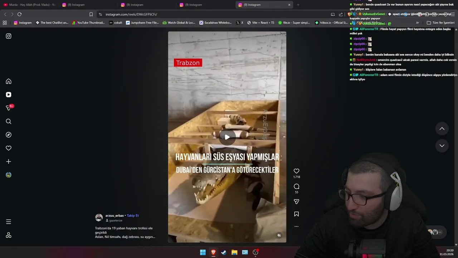Switch to the Murda - Hay Allah YouTube tab
Screen dimensions: 458x258
point(29,5)
